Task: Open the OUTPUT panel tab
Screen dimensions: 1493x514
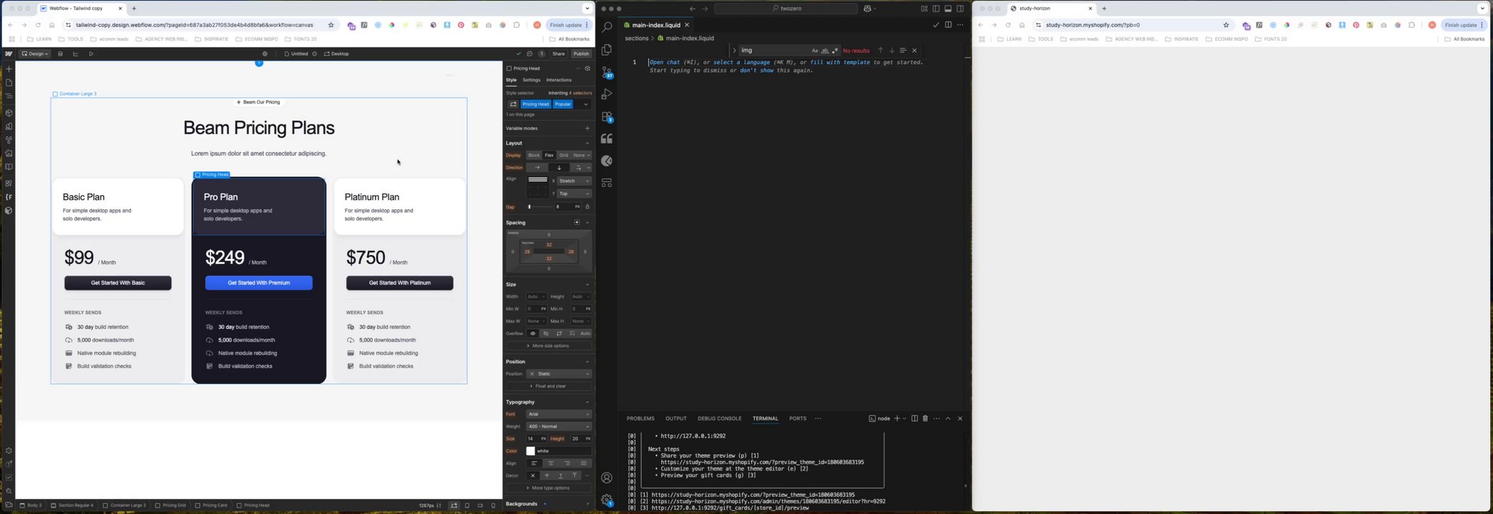Action: tap(675, 418)
